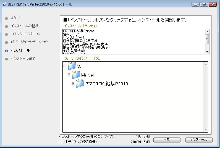Click file list scrollbar down arrow
Viewport: 220px width, 148px height.
coord(207,52)
